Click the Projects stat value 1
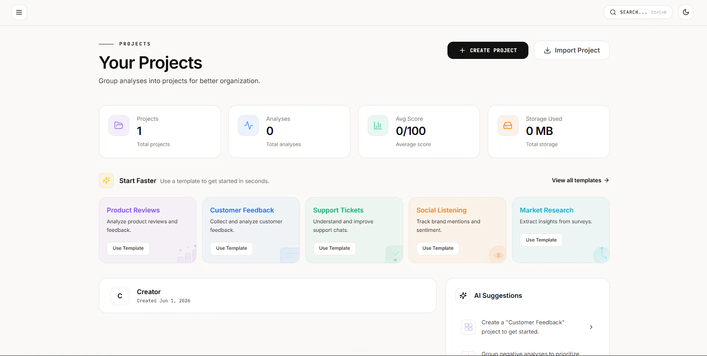 [x=139, y=131]
